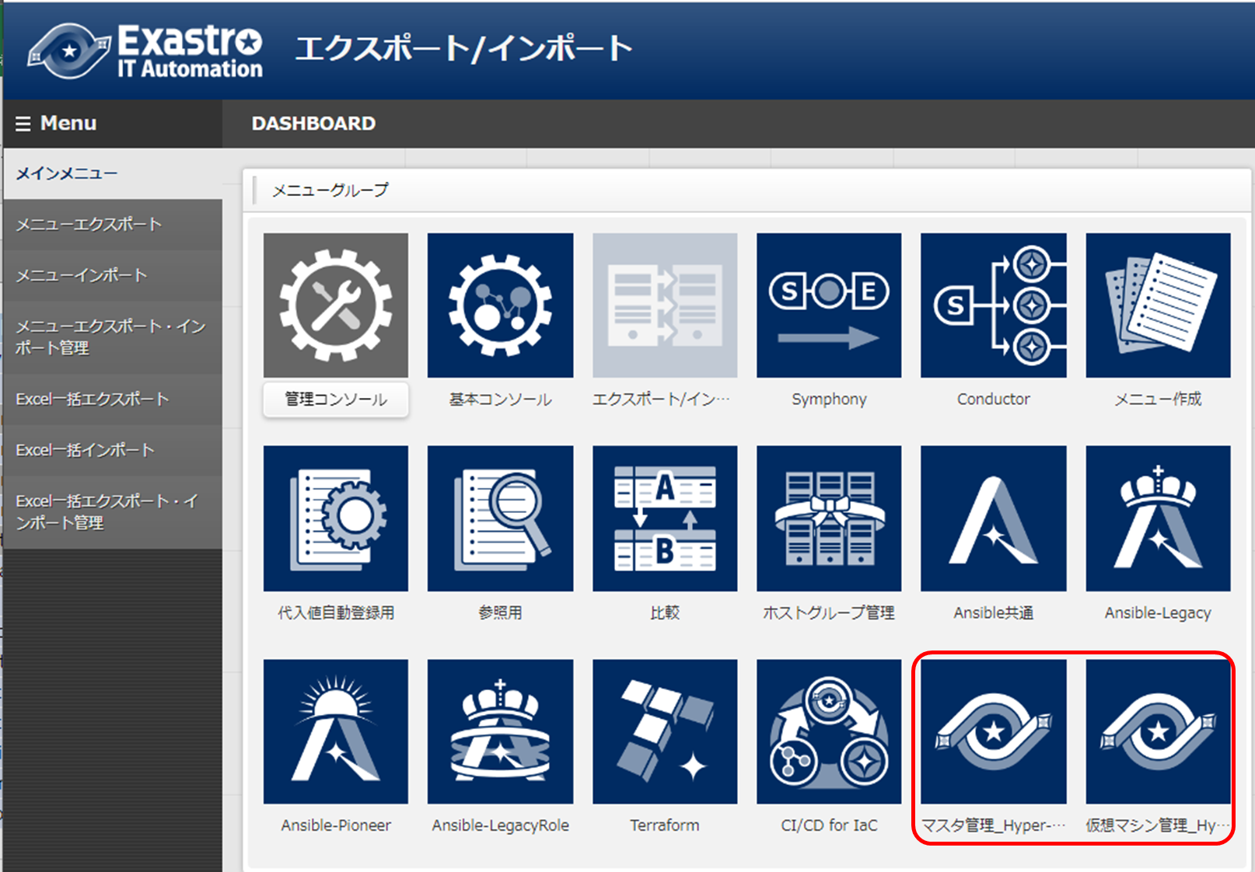The height and width of the screenshot is (872, 1255).
Task: Open the Ansible共通 icon
Action: pos(994,518)
